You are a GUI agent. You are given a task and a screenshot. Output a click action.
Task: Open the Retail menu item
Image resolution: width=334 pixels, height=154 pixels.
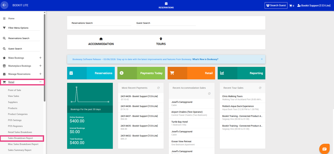click(x=11, y=82)
